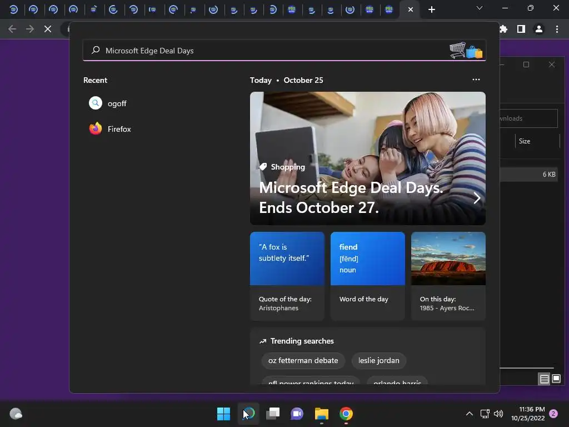Open the Chrome profile avatar icon

point(539,29)
